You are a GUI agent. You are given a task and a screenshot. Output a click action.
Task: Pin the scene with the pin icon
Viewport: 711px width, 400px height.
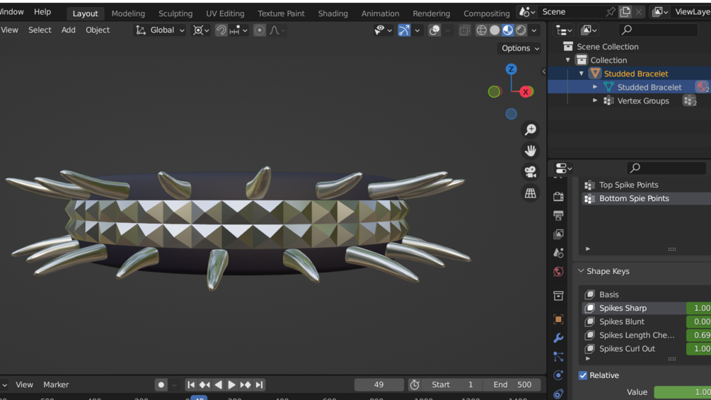click(611, 12)
